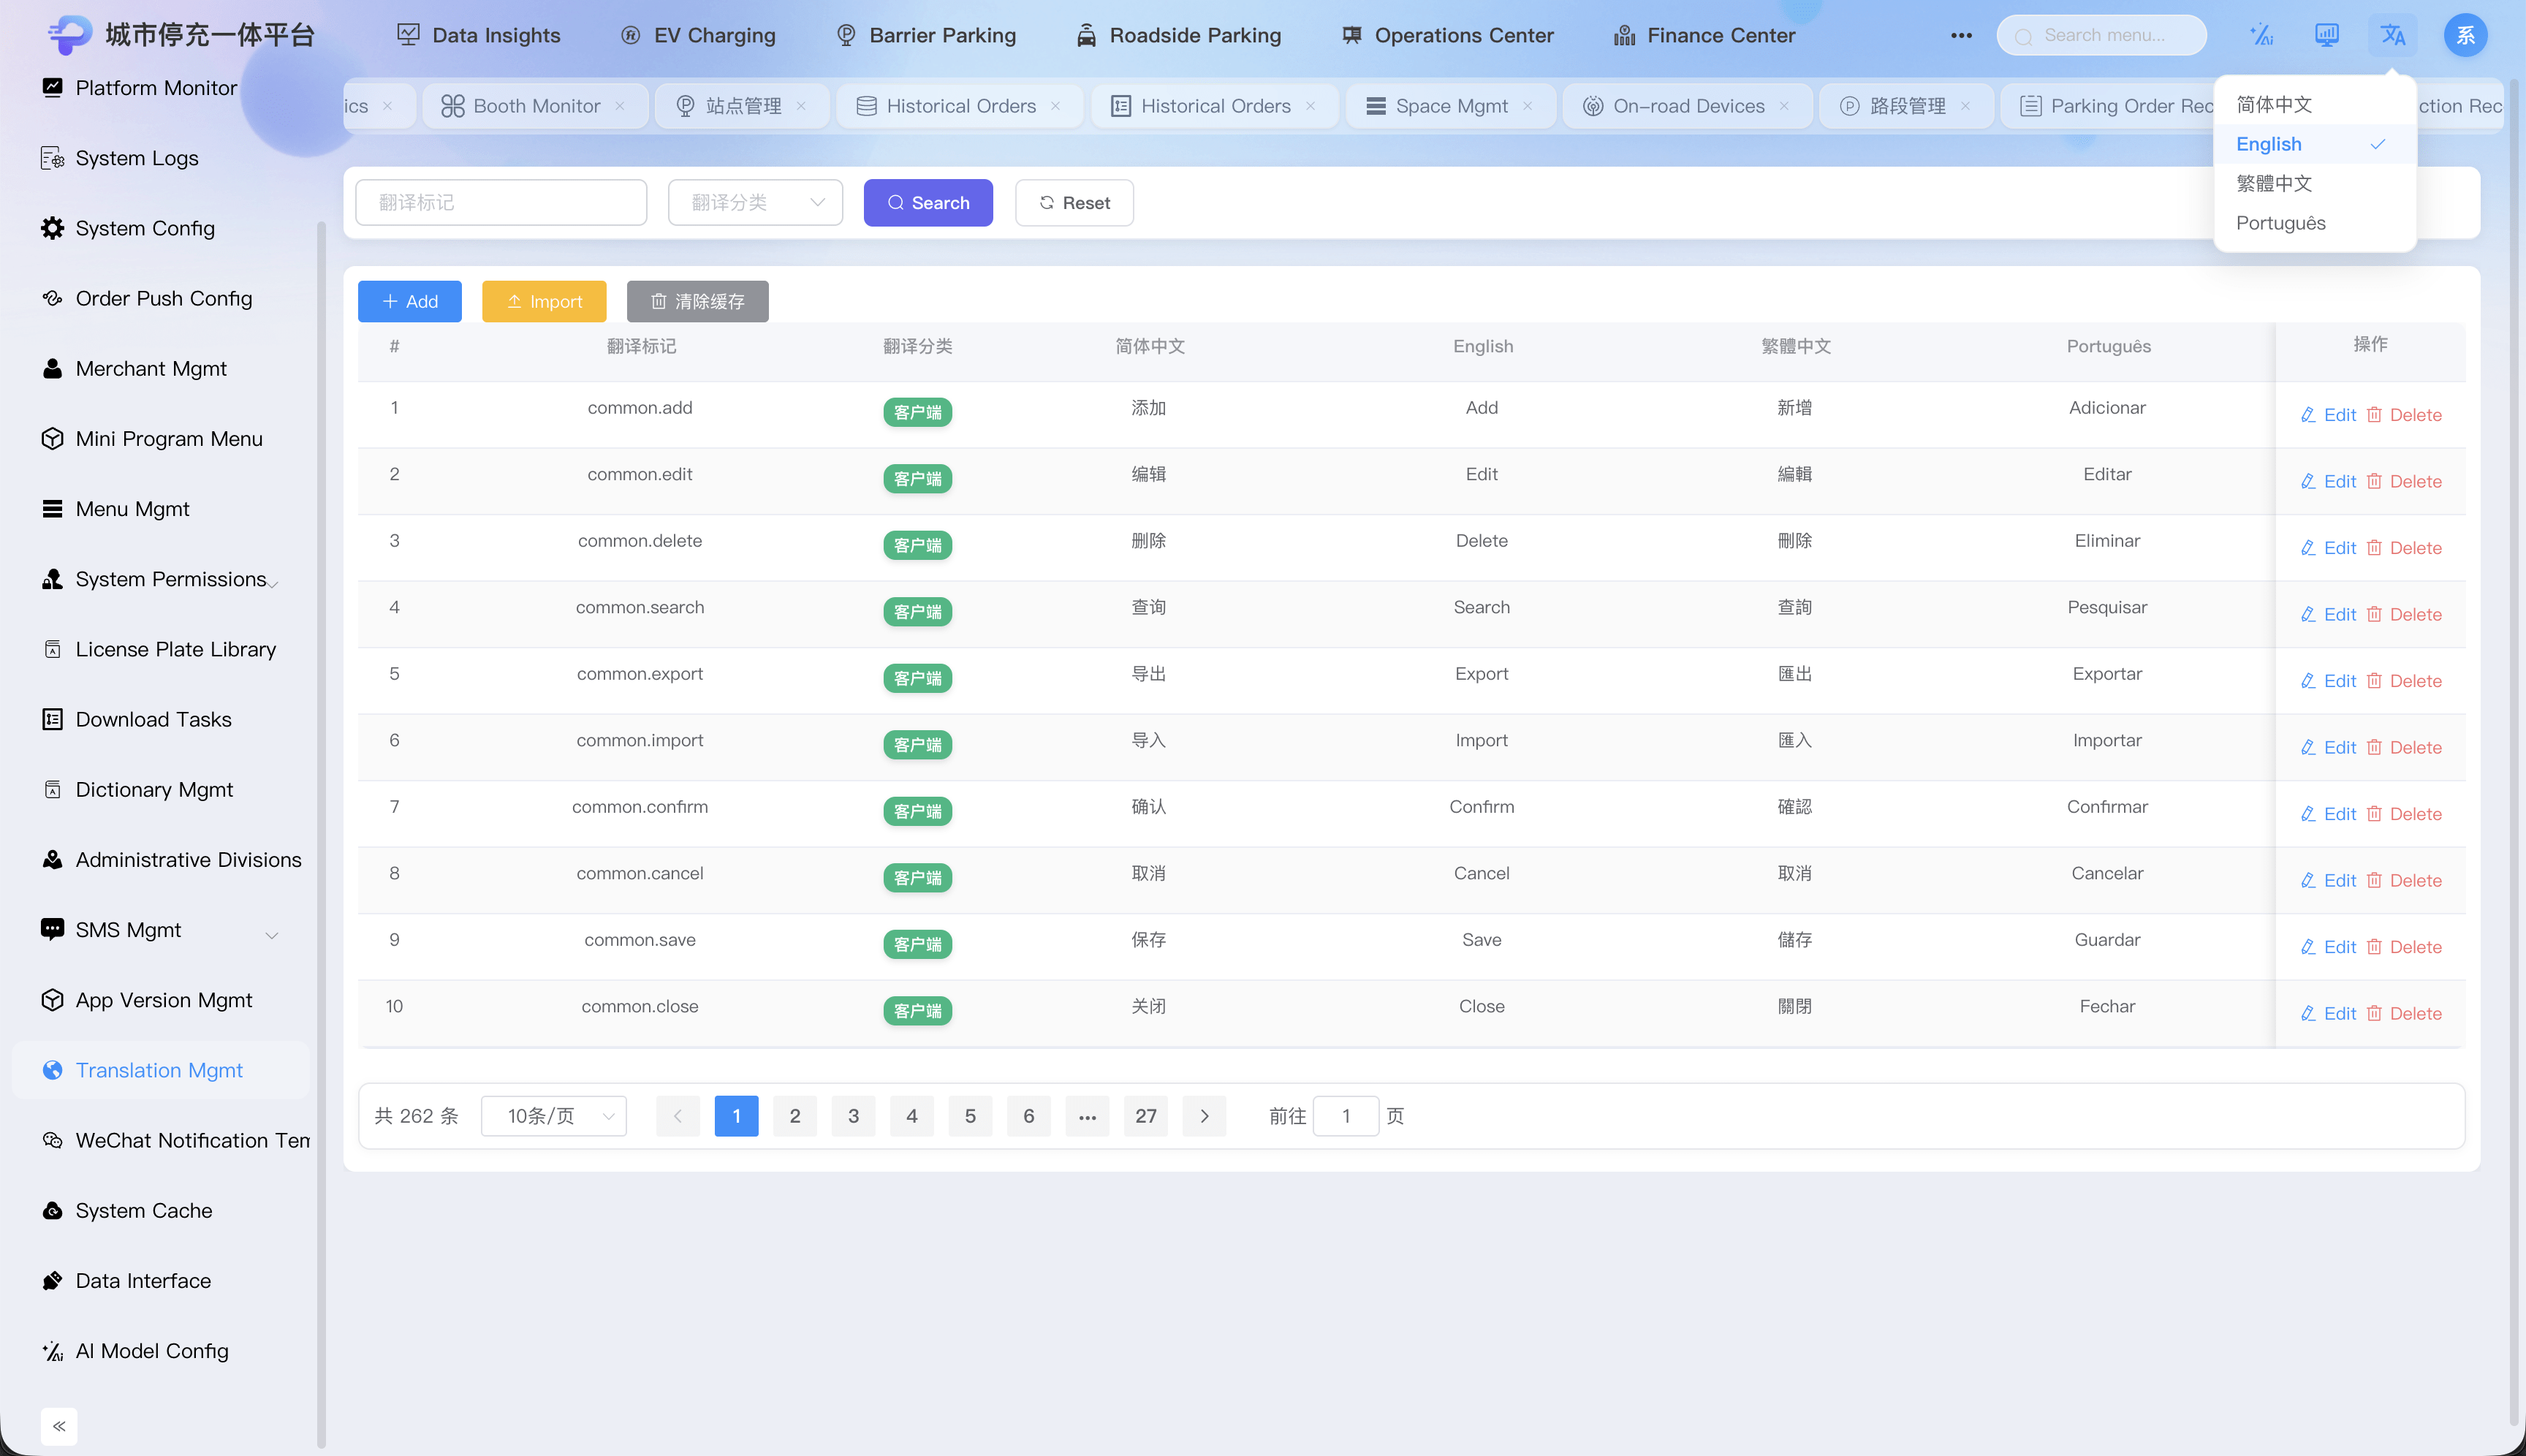Viewport: 2526px width, 1456px height.
Task: Click the AI assistant icon in header
Action: [x=2261, y=36]
